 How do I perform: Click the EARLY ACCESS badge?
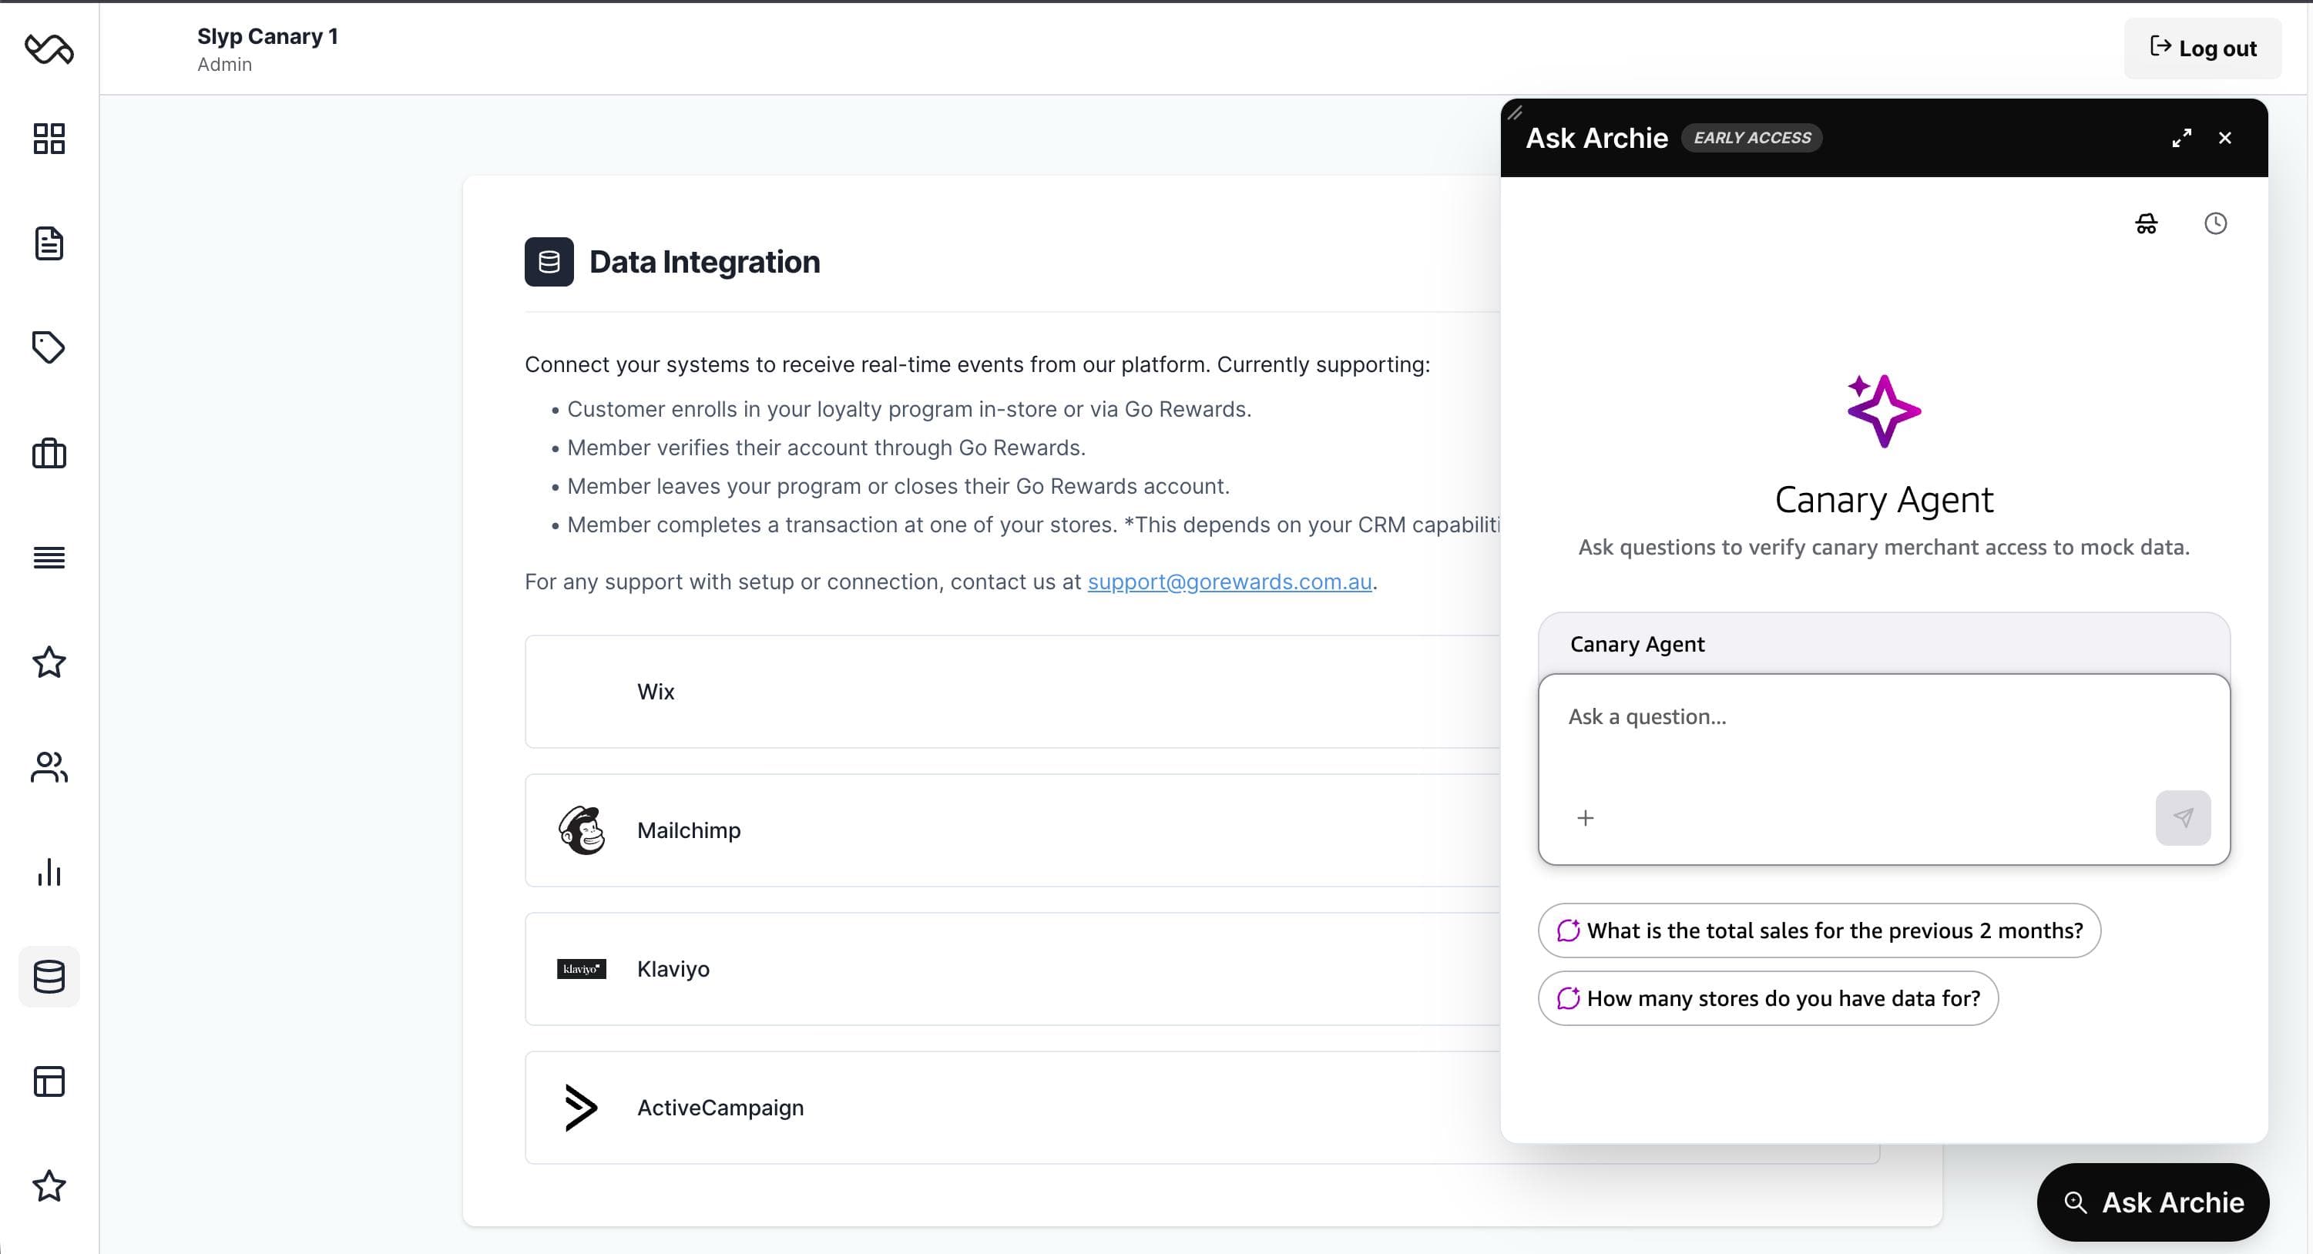[x=1752, y=137]
